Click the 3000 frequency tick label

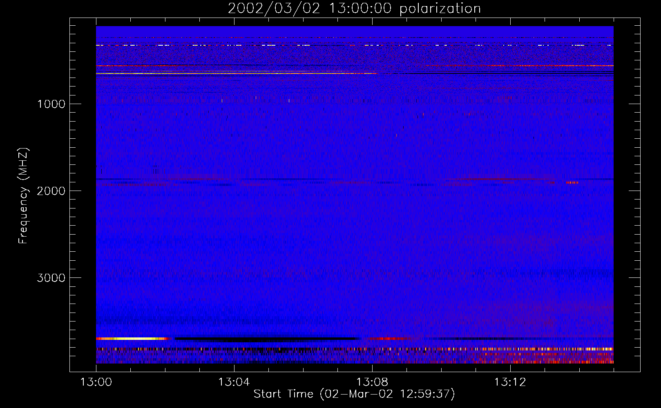coord(51,278)
